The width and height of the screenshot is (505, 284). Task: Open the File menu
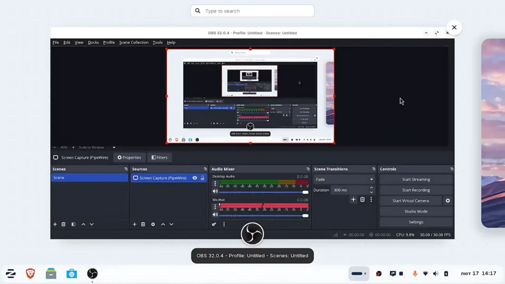pos(56,42)
